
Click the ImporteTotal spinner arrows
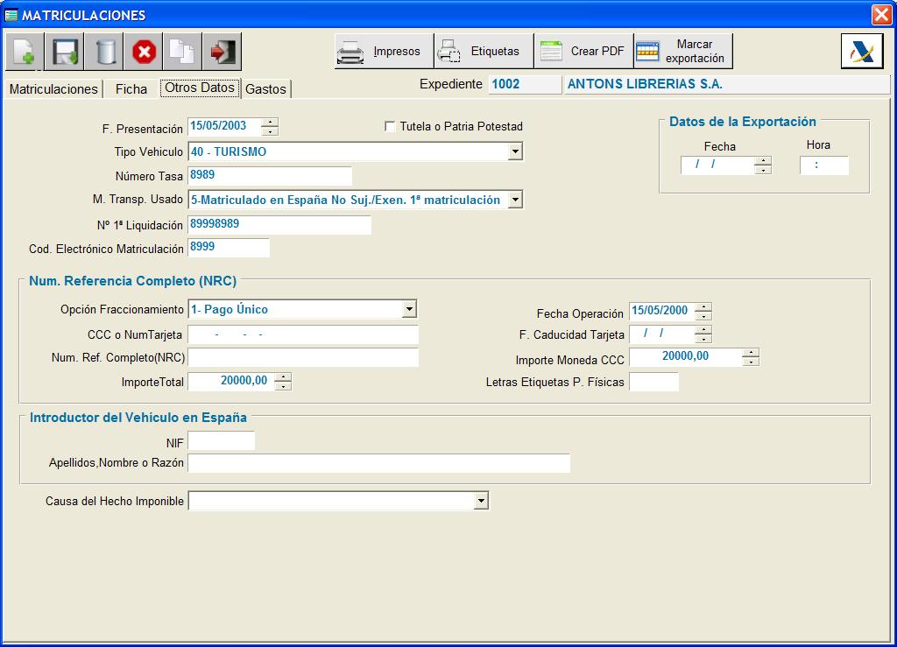(283, 381)
